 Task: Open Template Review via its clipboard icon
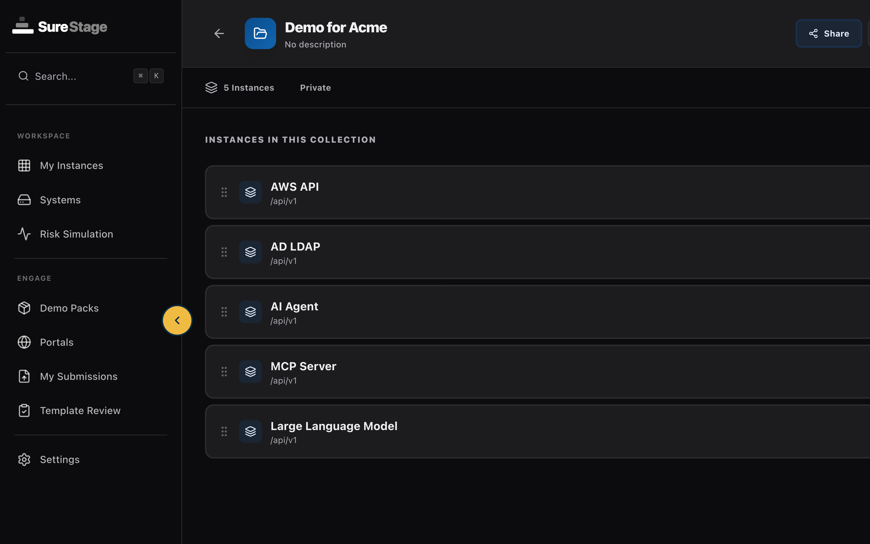(x=24, y=410)
